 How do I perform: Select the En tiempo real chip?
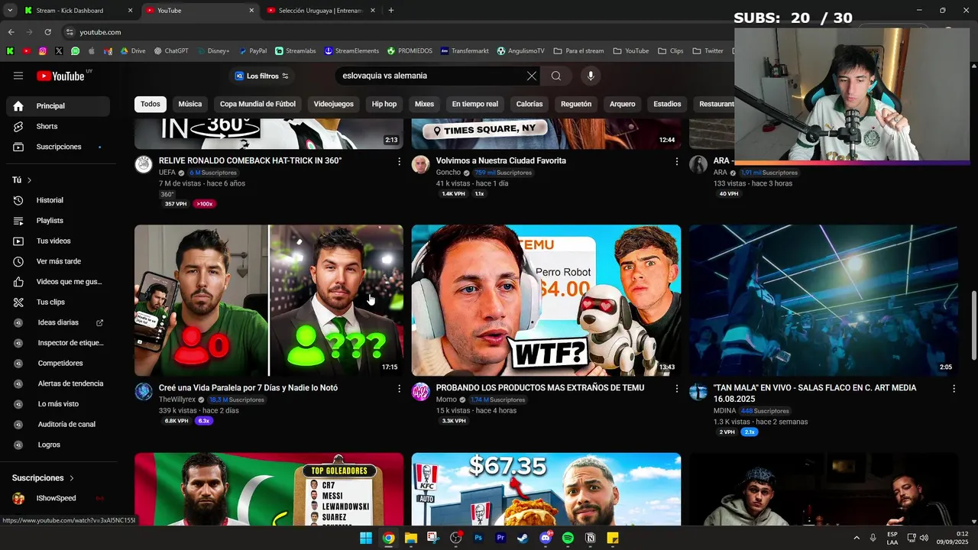[474, 104]
